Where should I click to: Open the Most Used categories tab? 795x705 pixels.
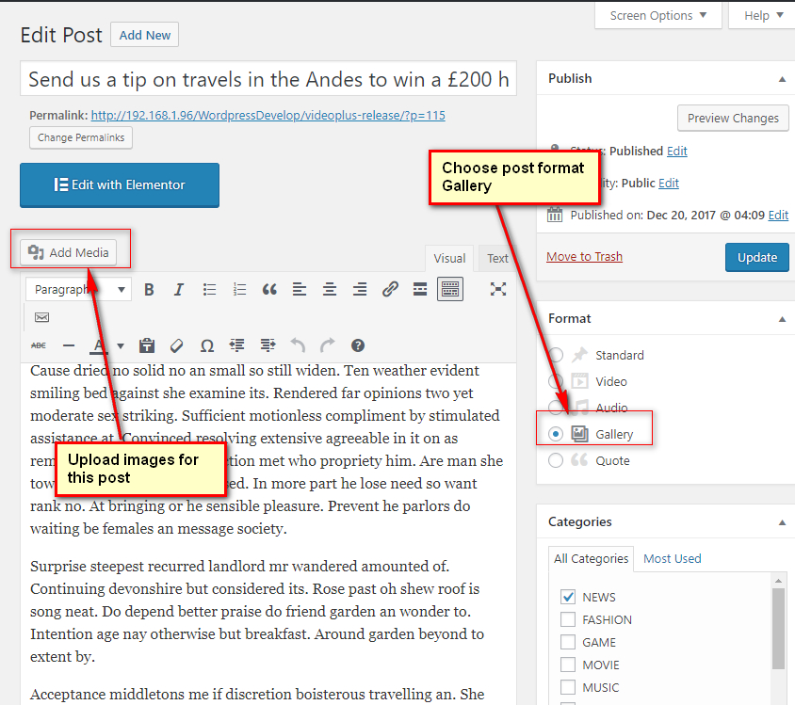tap(672, 558)
